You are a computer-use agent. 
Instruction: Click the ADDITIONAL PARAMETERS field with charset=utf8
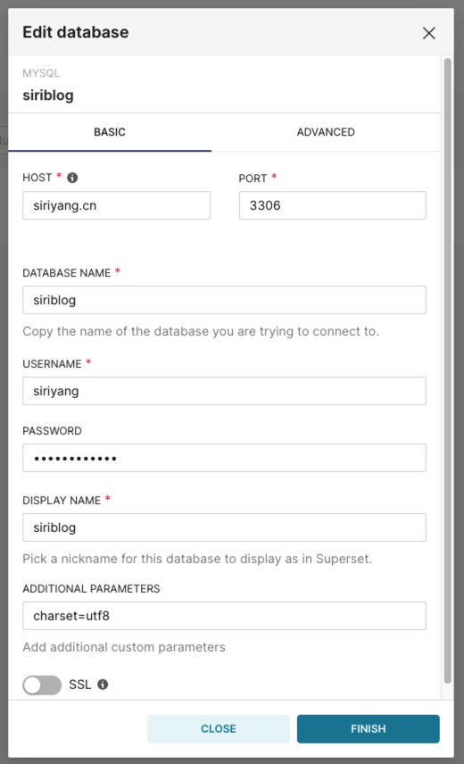(x=224, y=616)
